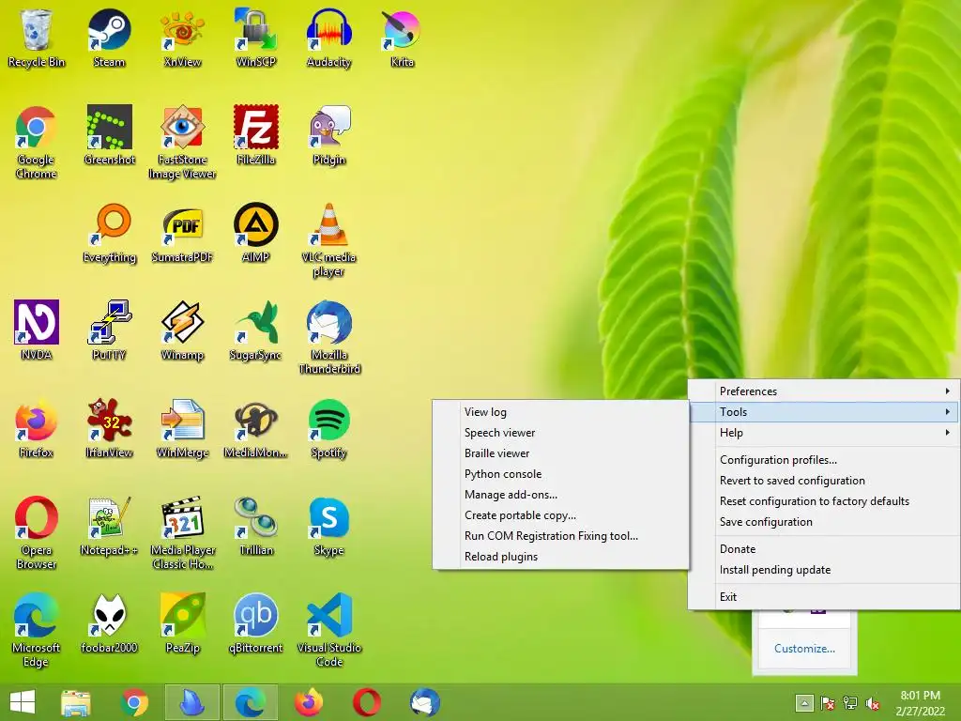The width and height of the screenshot is (961, 721).
Task: Choose Reset configuration to factory defaults
Action: (824, 501)
